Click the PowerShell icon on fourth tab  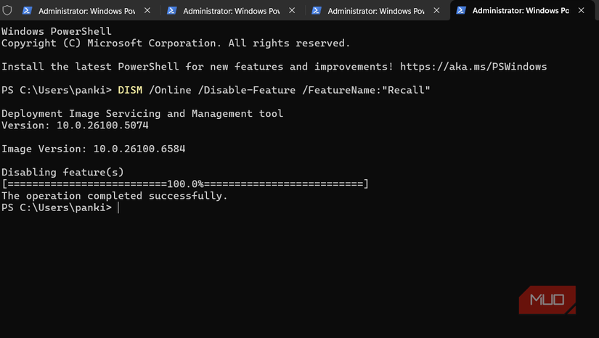461,11
